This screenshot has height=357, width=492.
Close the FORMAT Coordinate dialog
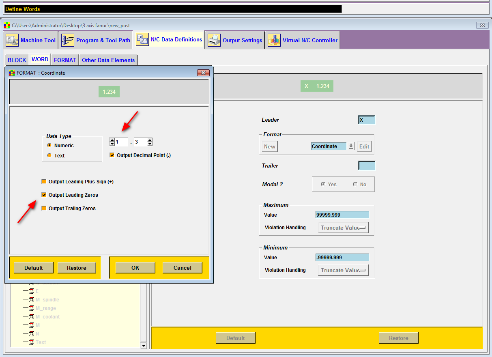tap(203, 73)
